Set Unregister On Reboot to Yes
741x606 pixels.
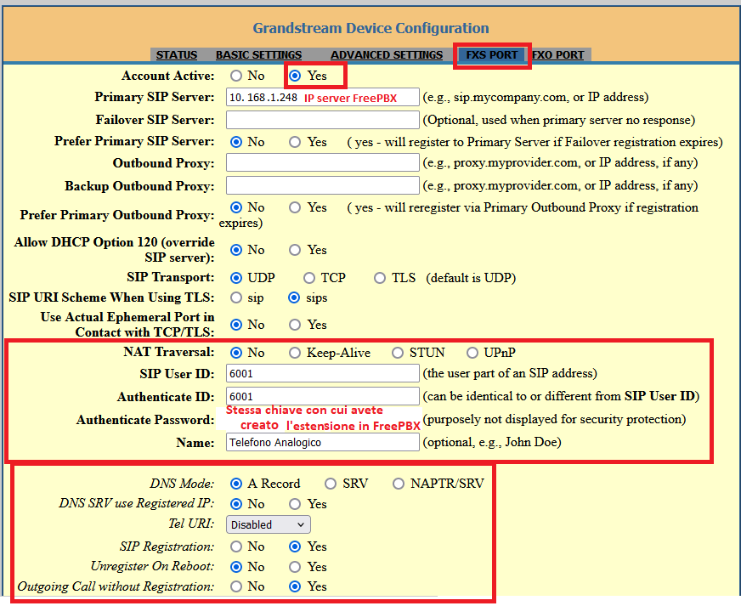pyautogui.click(x=295, y=567)
